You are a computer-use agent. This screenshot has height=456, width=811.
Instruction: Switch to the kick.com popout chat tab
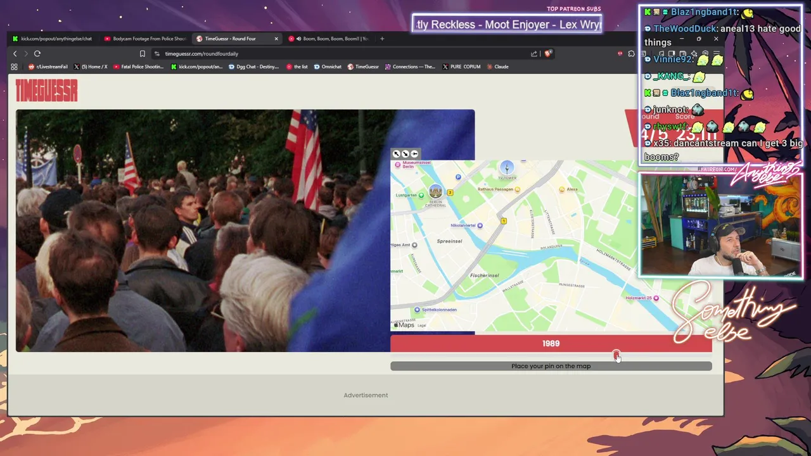pos(52,39)
